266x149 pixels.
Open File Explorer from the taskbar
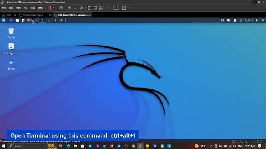click(x=76, y=146)
